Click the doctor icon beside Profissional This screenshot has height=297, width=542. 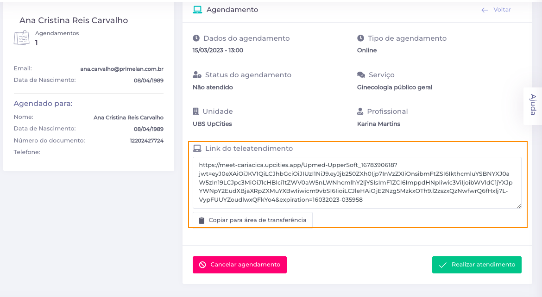tap(360, 111)
